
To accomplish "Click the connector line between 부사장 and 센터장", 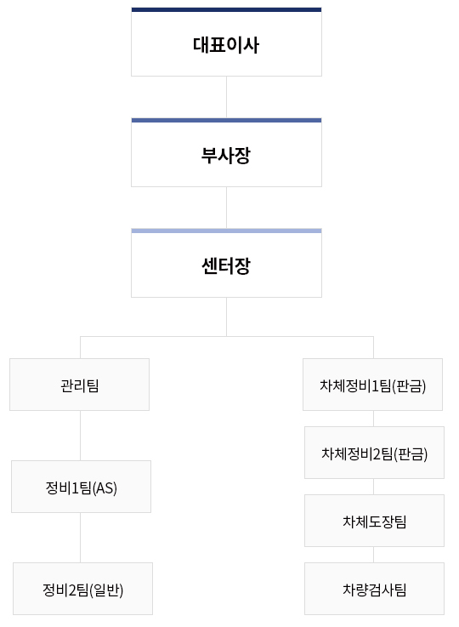I will 226,208.
